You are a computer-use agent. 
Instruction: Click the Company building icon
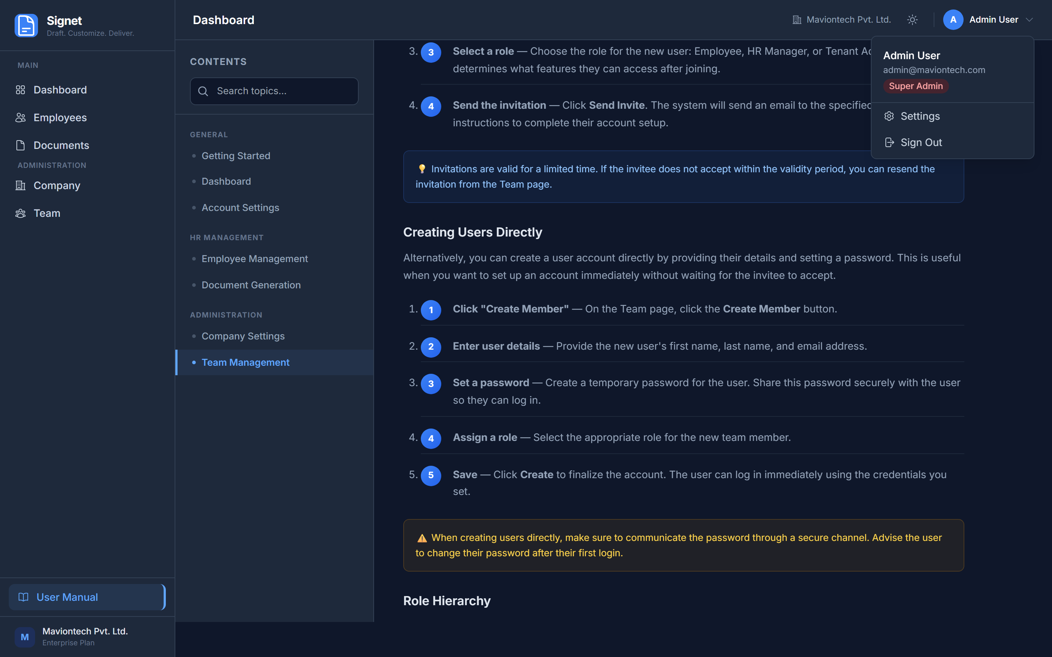coord(20,185)
